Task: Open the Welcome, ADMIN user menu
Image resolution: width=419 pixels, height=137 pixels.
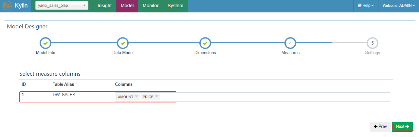Action: (399, 6)
